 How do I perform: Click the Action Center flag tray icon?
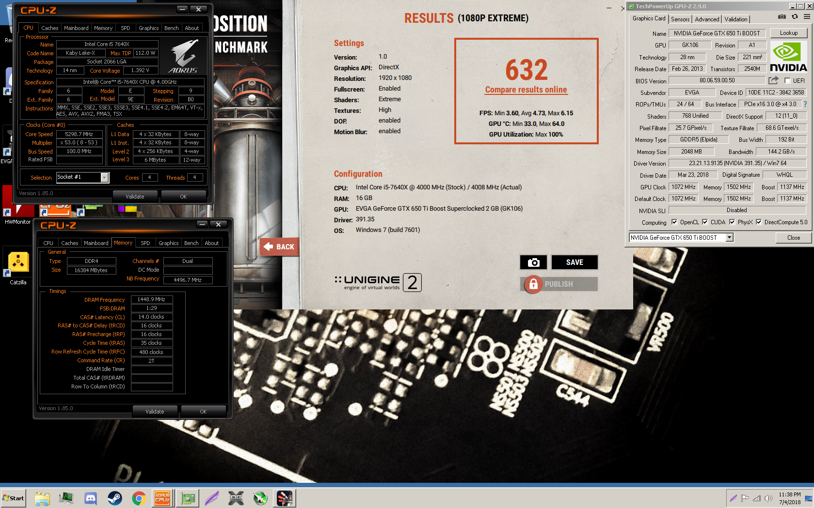tap(745, 498)
